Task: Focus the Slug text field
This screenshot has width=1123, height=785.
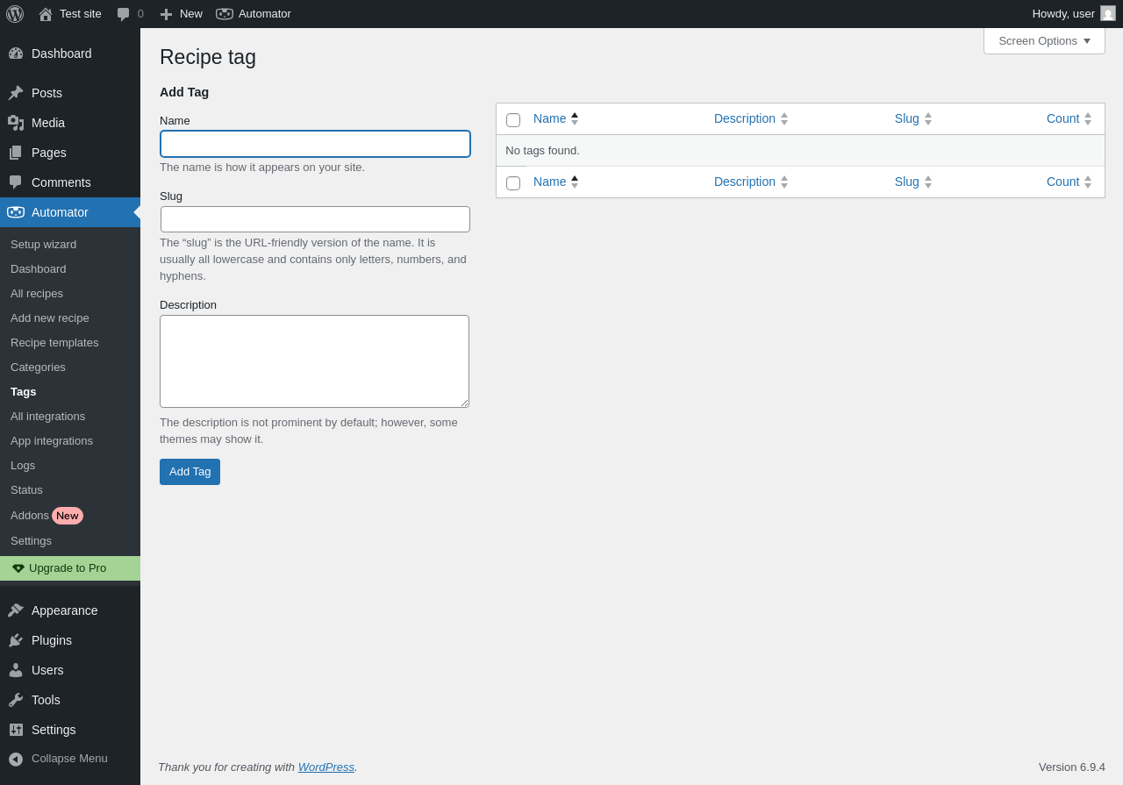Action: coord(315,219)
